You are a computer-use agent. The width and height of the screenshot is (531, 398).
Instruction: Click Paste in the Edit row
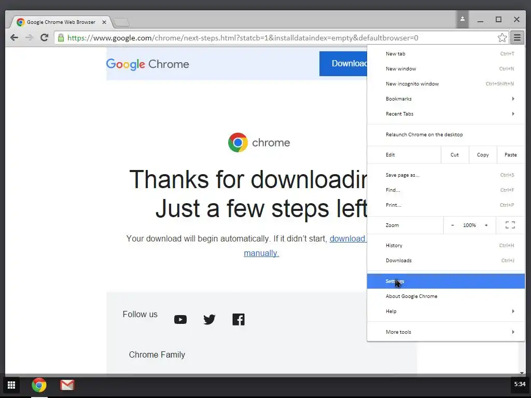511,154
